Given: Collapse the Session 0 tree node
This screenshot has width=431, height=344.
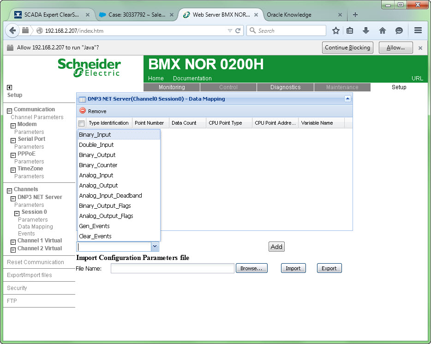Looking at the screenshot, I should (17, 213).
